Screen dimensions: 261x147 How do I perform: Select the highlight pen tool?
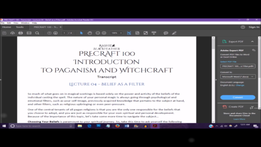[x=174, y=33]
